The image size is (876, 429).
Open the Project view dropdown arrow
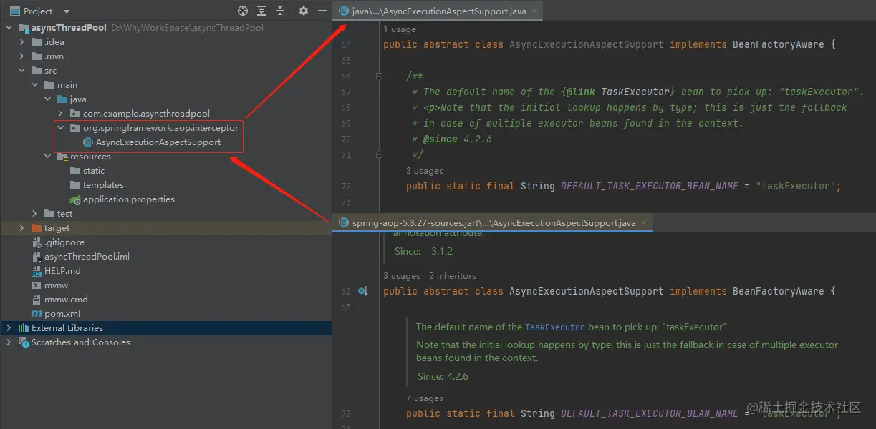[67, 11]
